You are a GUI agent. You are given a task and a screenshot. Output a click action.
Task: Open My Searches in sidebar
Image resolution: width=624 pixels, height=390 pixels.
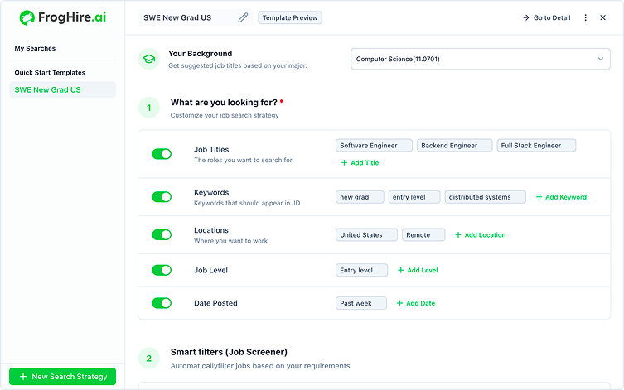[35, 48]
